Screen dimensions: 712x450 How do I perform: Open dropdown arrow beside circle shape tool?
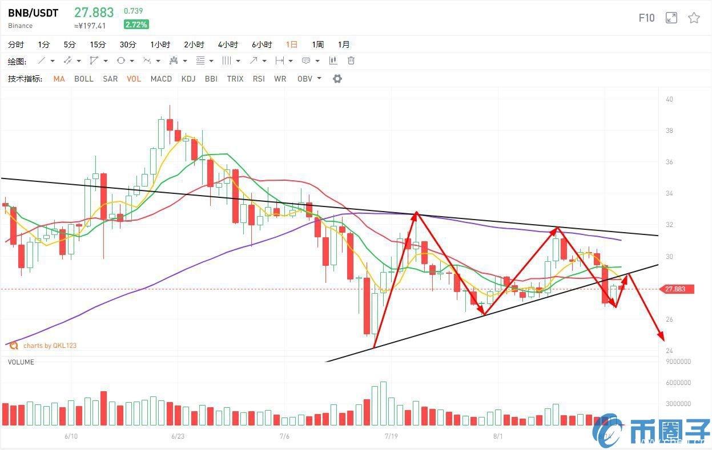(x=131, y=60)
